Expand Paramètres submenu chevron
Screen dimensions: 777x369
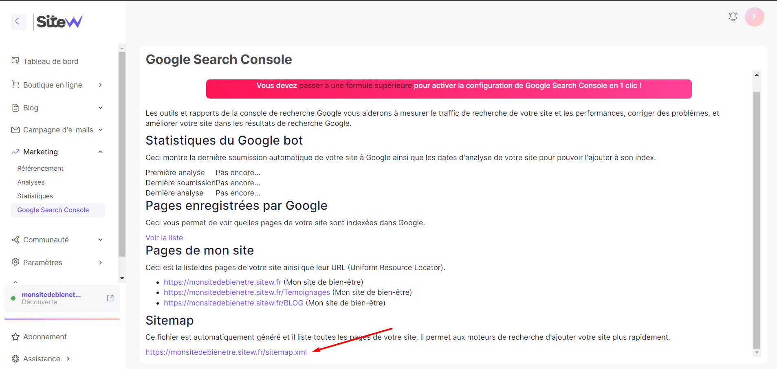pos(100,262)
